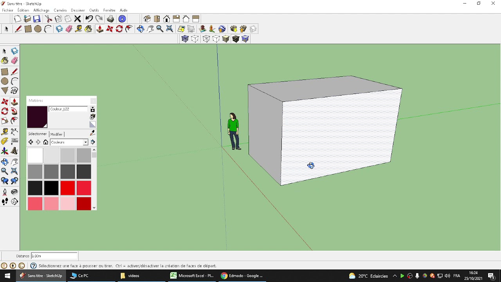The height and width of the screenshot is (282, 501).
Task: Select the Protractor tool
Action: (5, 141)
